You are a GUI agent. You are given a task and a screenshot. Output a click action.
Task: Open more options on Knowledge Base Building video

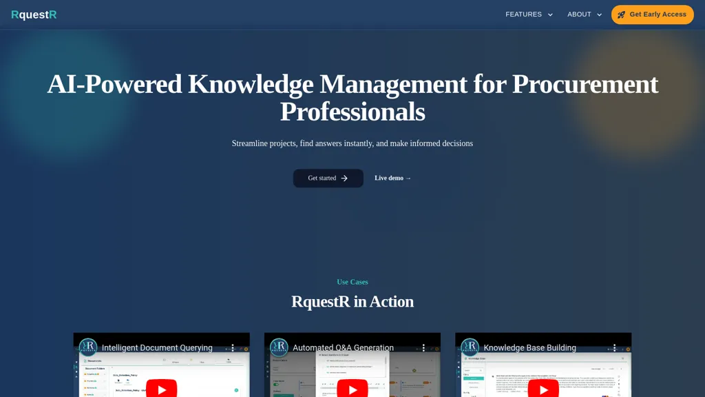(614, 347)
